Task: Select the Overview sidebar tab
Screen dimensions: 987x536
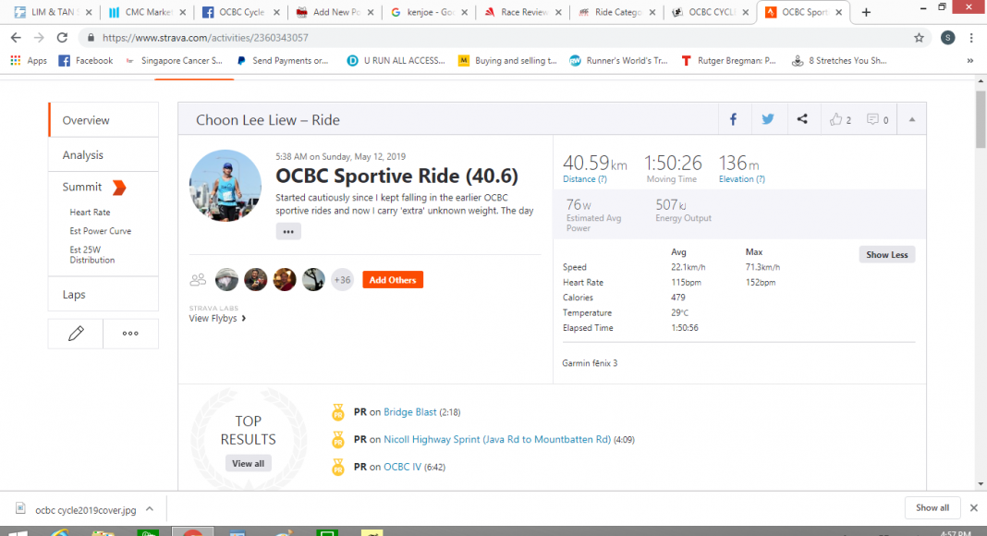Action: point(104,120)
